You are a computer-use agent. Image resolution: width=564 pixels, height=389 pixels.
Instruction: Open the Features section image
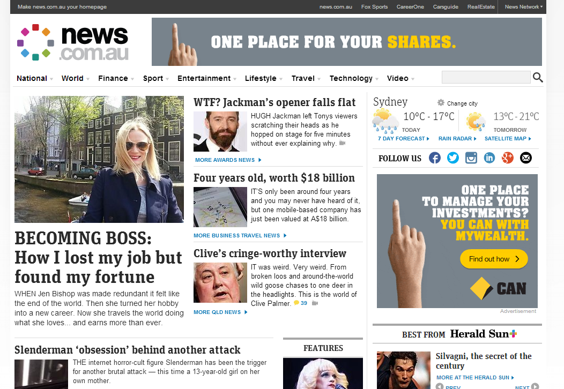pyautogui.click(x=323, y=373)
